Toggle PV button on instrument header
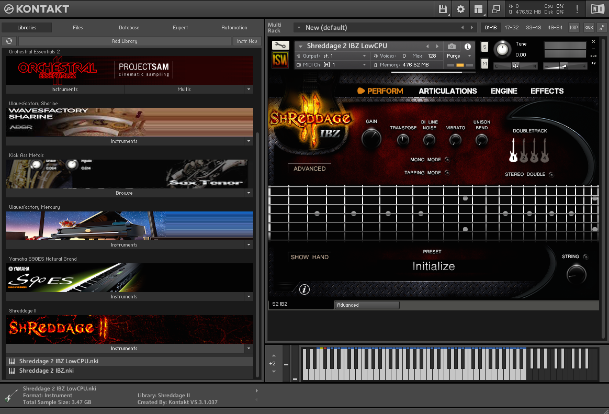609x414 pixels. 593,63
